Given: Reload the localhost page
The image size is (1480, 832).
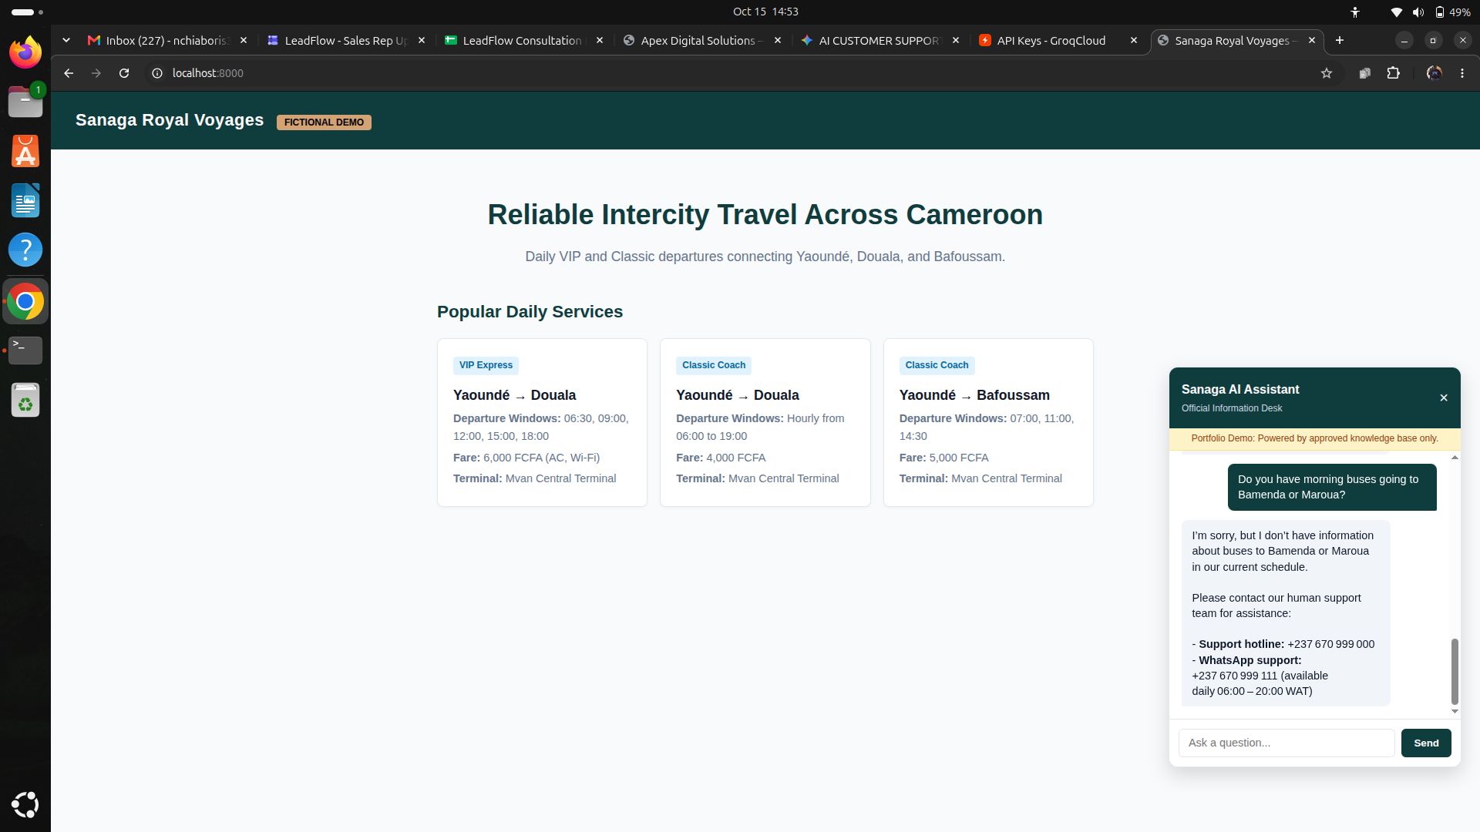Looking at the screenshot, I should click(x=124, y=73).
